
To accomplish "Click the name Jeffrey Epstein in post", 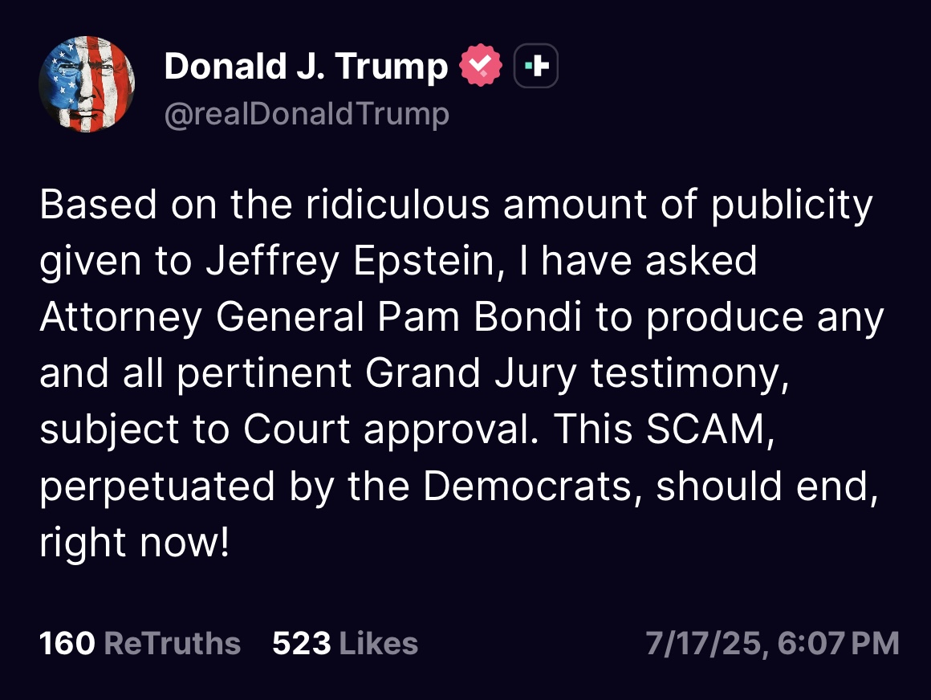I will click(350, 261).
